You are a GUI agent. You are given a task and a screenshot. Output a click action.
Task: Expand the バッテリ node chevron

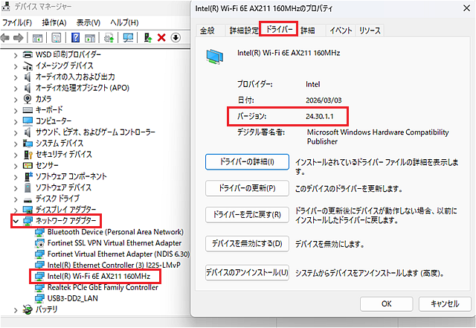click(x=16, y=309)
